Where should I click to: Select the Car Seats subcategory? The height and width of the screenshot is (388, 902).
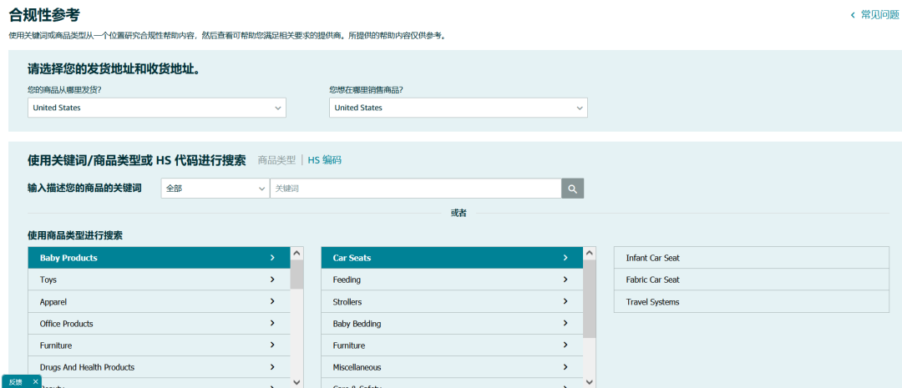pos(452,258)
